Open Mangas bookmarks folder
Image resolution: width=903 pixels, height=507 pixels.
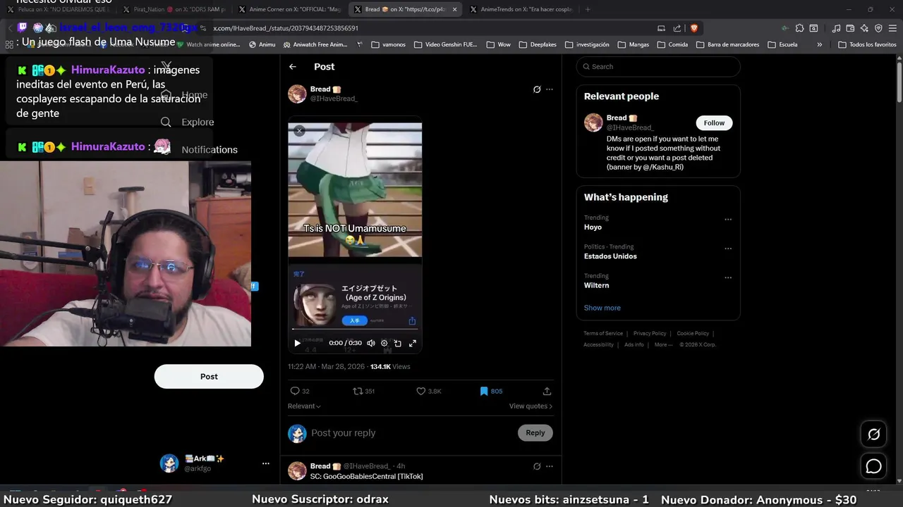633,44
